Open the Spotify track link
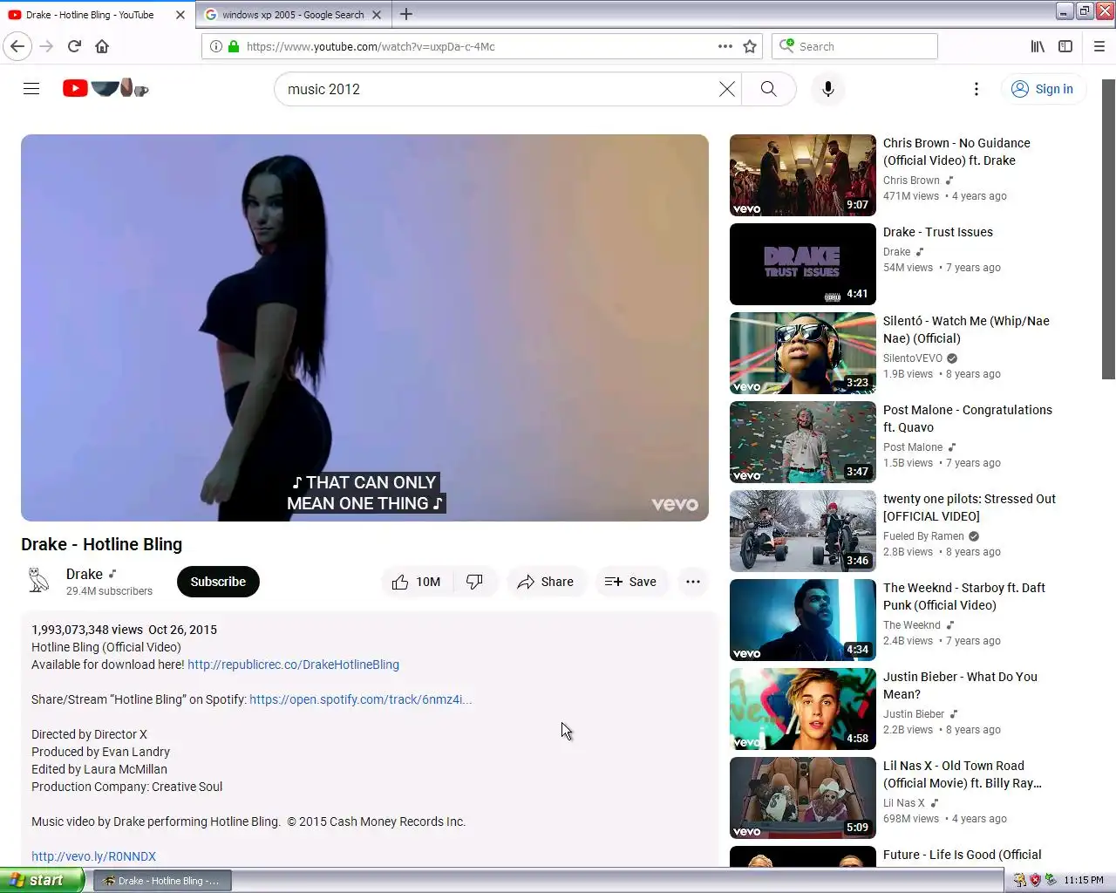 tap(360, 699)
